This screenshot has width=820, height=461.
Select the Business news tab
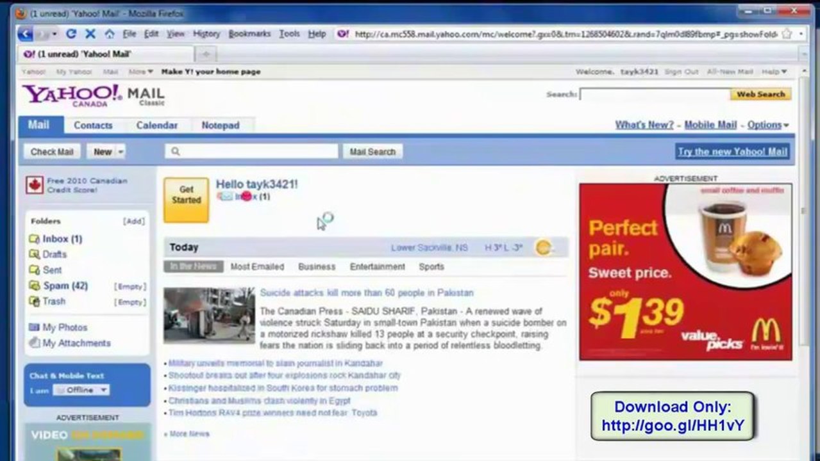coord(317,266)
